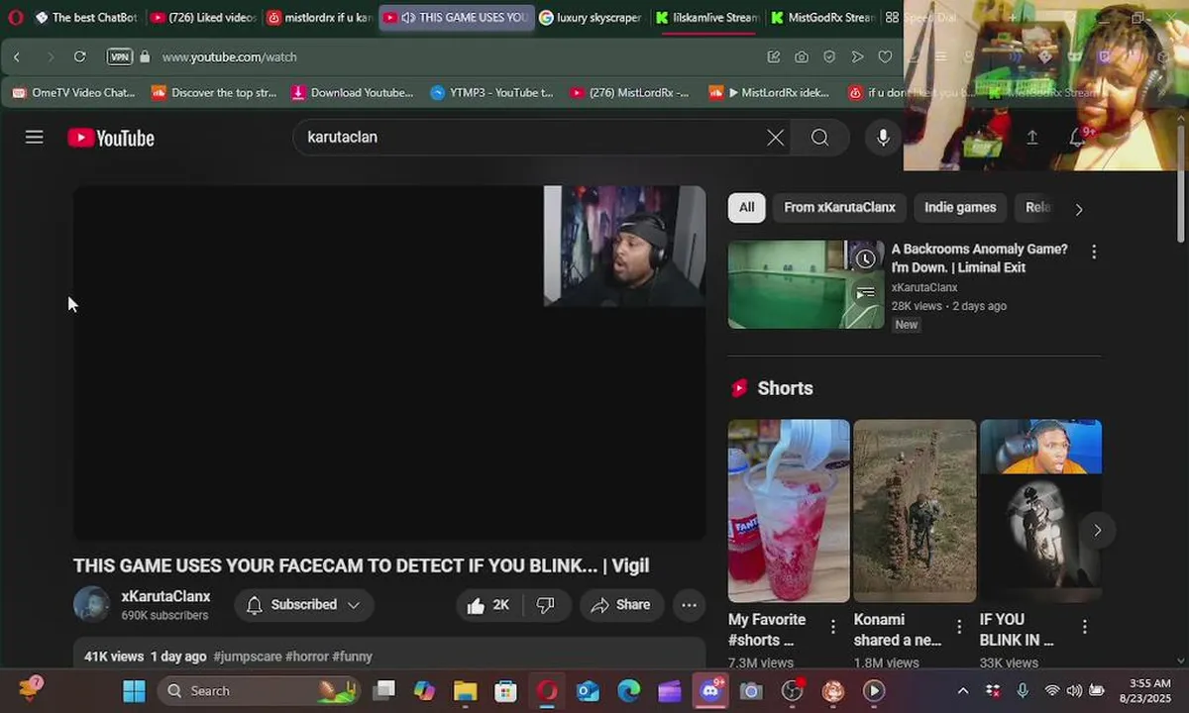Viewport: 1189px width, 713px height.
Task: Open Opera main menu logo
Action: (x=14, y=17)
